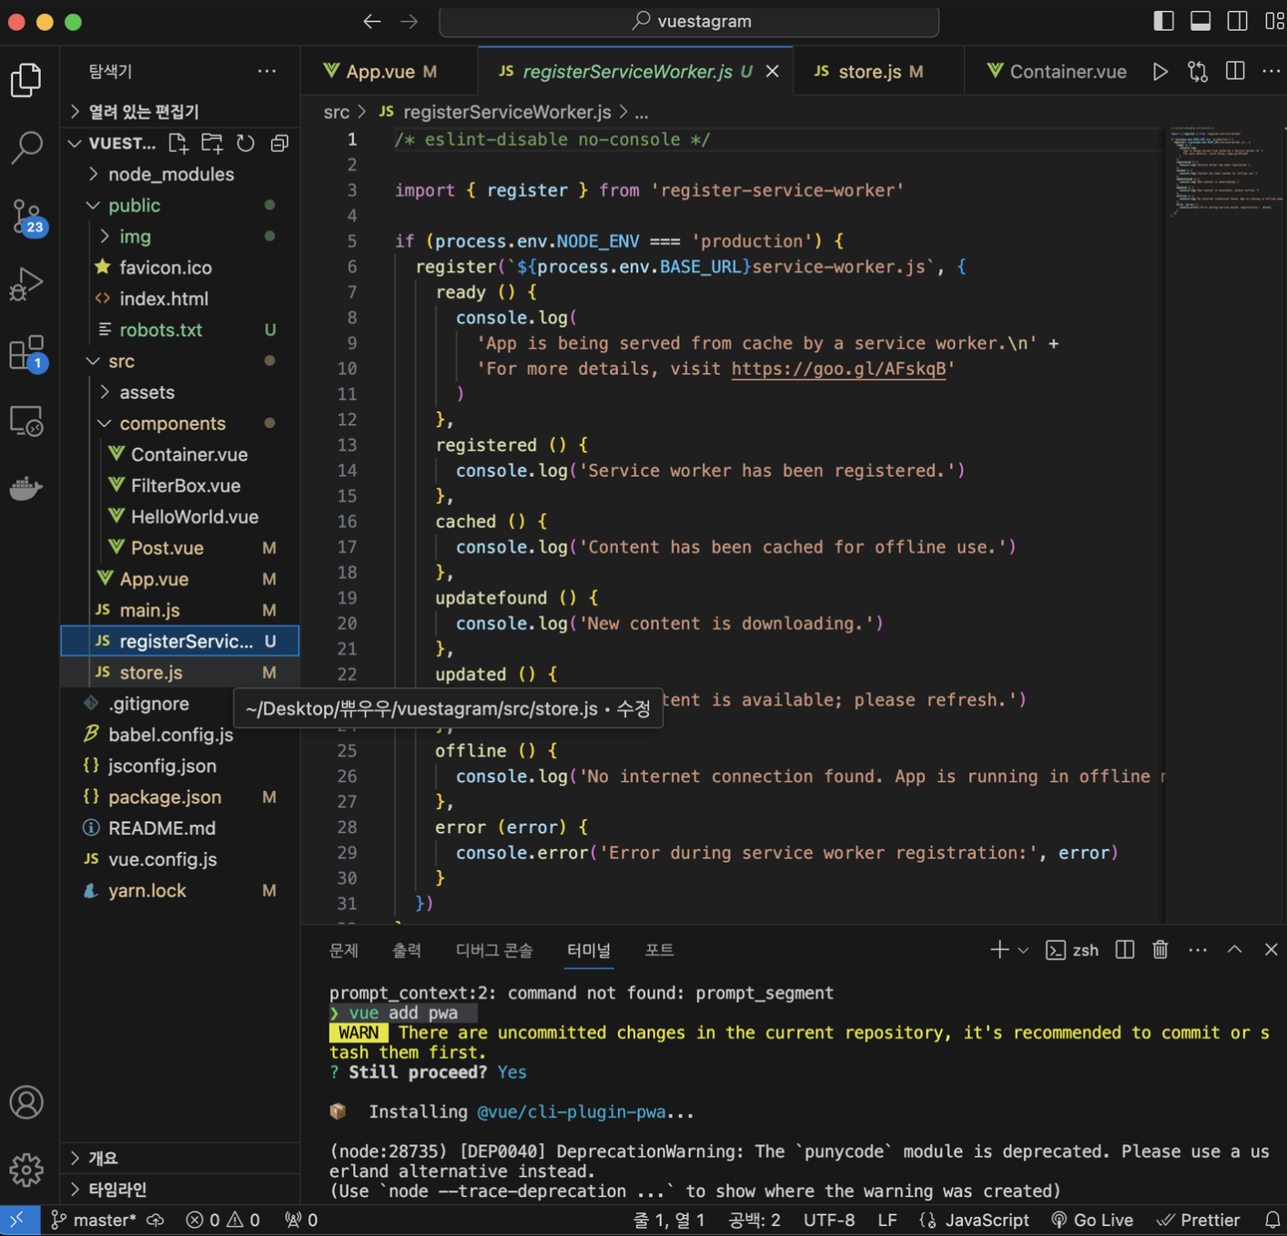The height and width of the screenshot is (1236, 1287).
Task: Open new terminal profile dropdown arrow
Action: [x=1023, y=949]
